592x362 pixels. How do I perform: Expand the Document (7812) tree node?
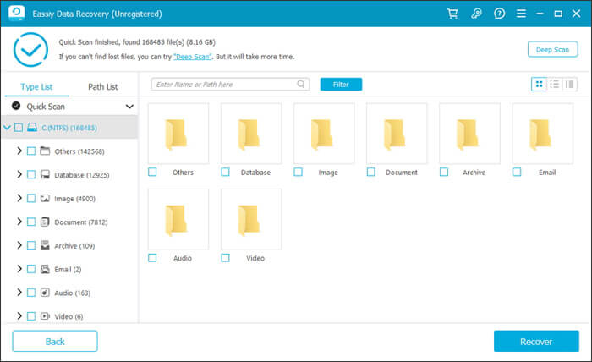coord(19,222)
